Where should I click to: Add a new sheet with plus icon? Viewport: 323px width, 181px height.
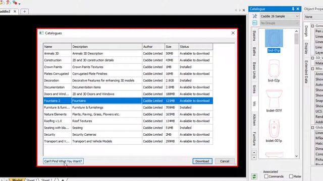coord(63,180)
